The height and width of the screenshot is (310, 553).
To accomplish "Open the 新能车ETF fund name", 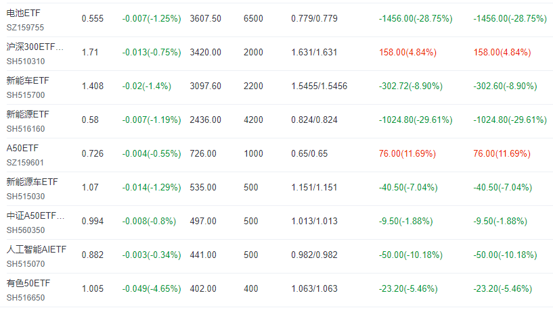I will coord(28,80).
